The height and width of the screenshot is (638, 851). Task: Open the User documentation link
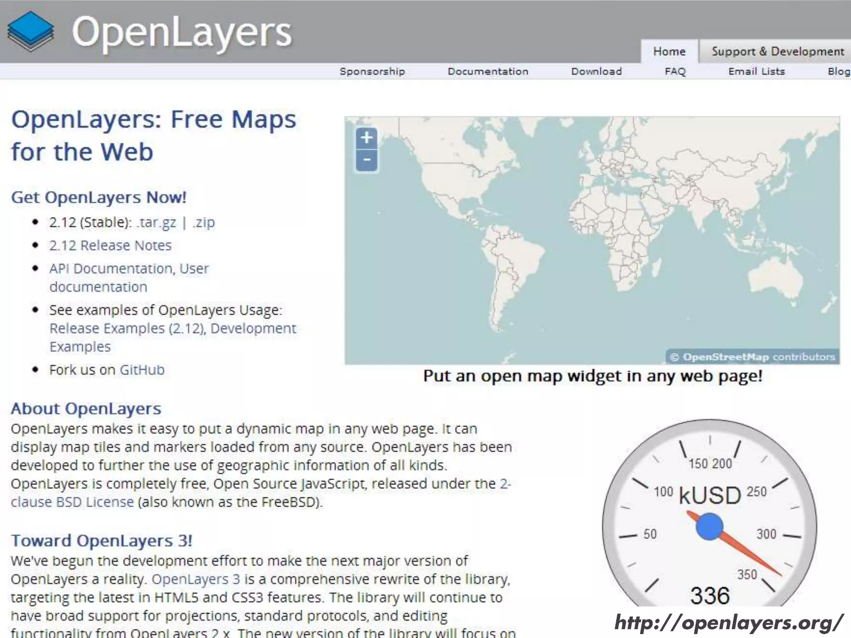coord(129,278)
